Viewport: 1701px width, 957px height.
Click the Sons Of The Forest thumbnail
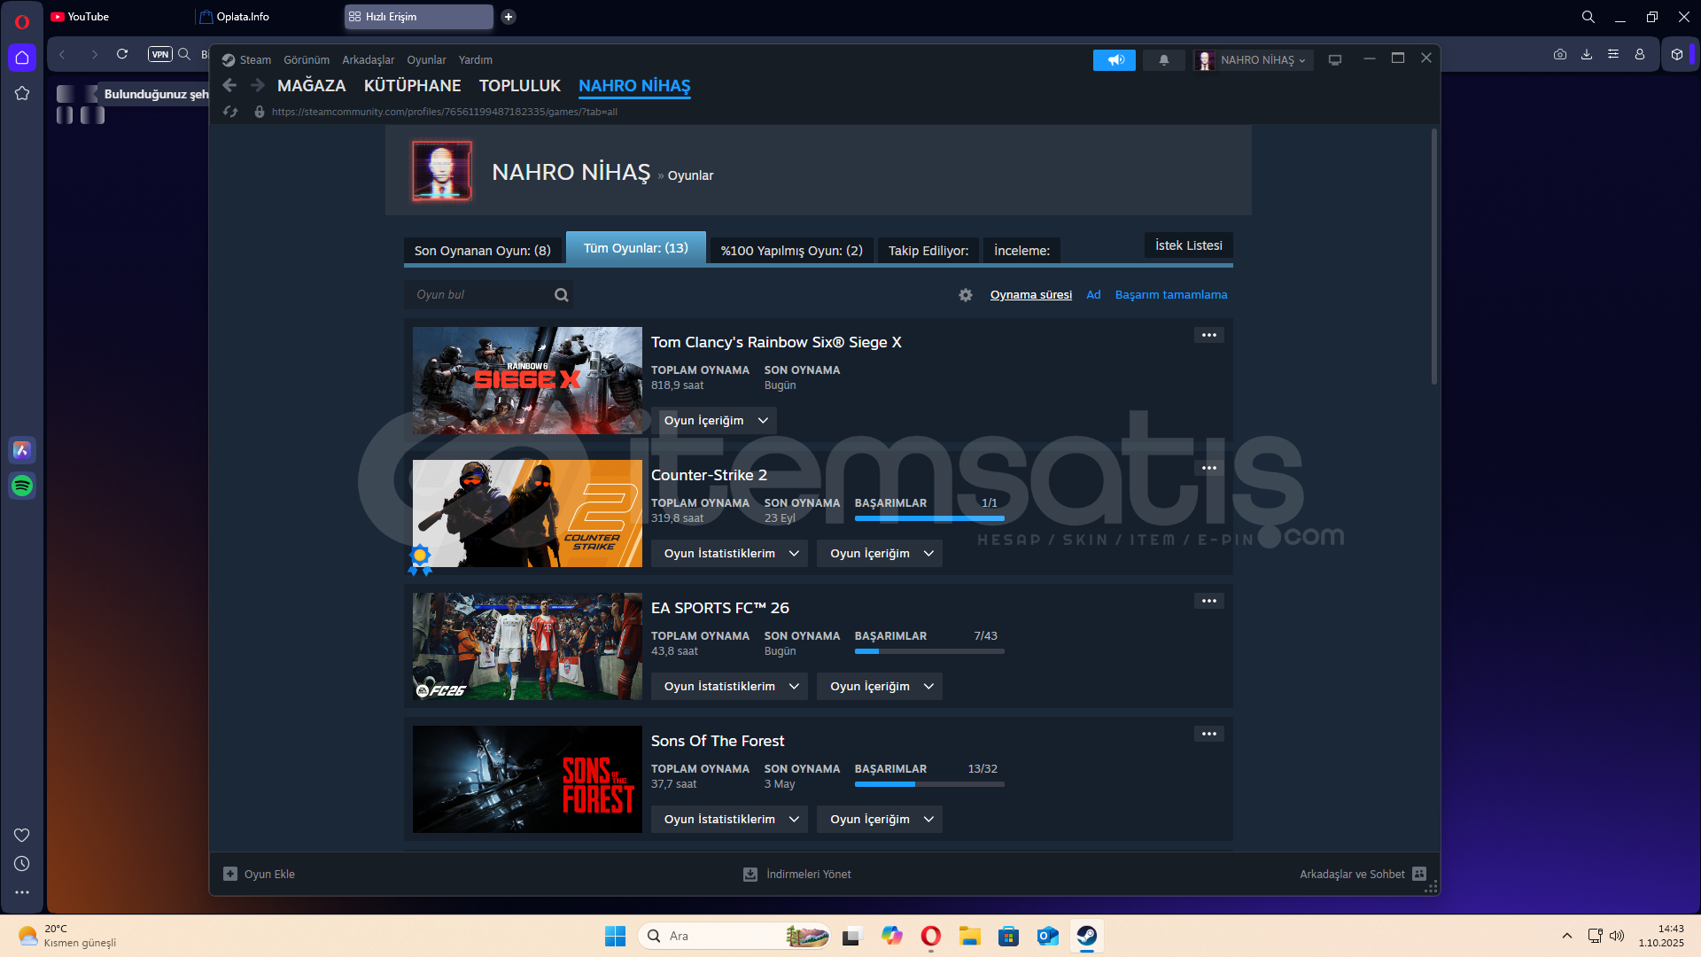[x=527, y=779]
